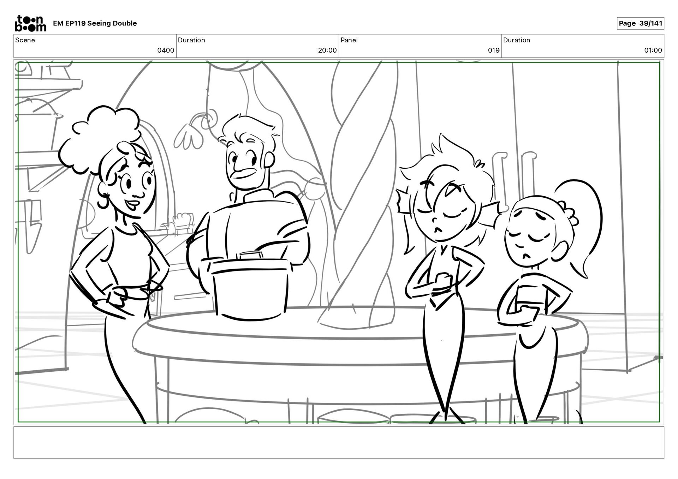The image size is (678, 479).
Task: Select the Scene number 0400 value
Action: coord(165,50)
